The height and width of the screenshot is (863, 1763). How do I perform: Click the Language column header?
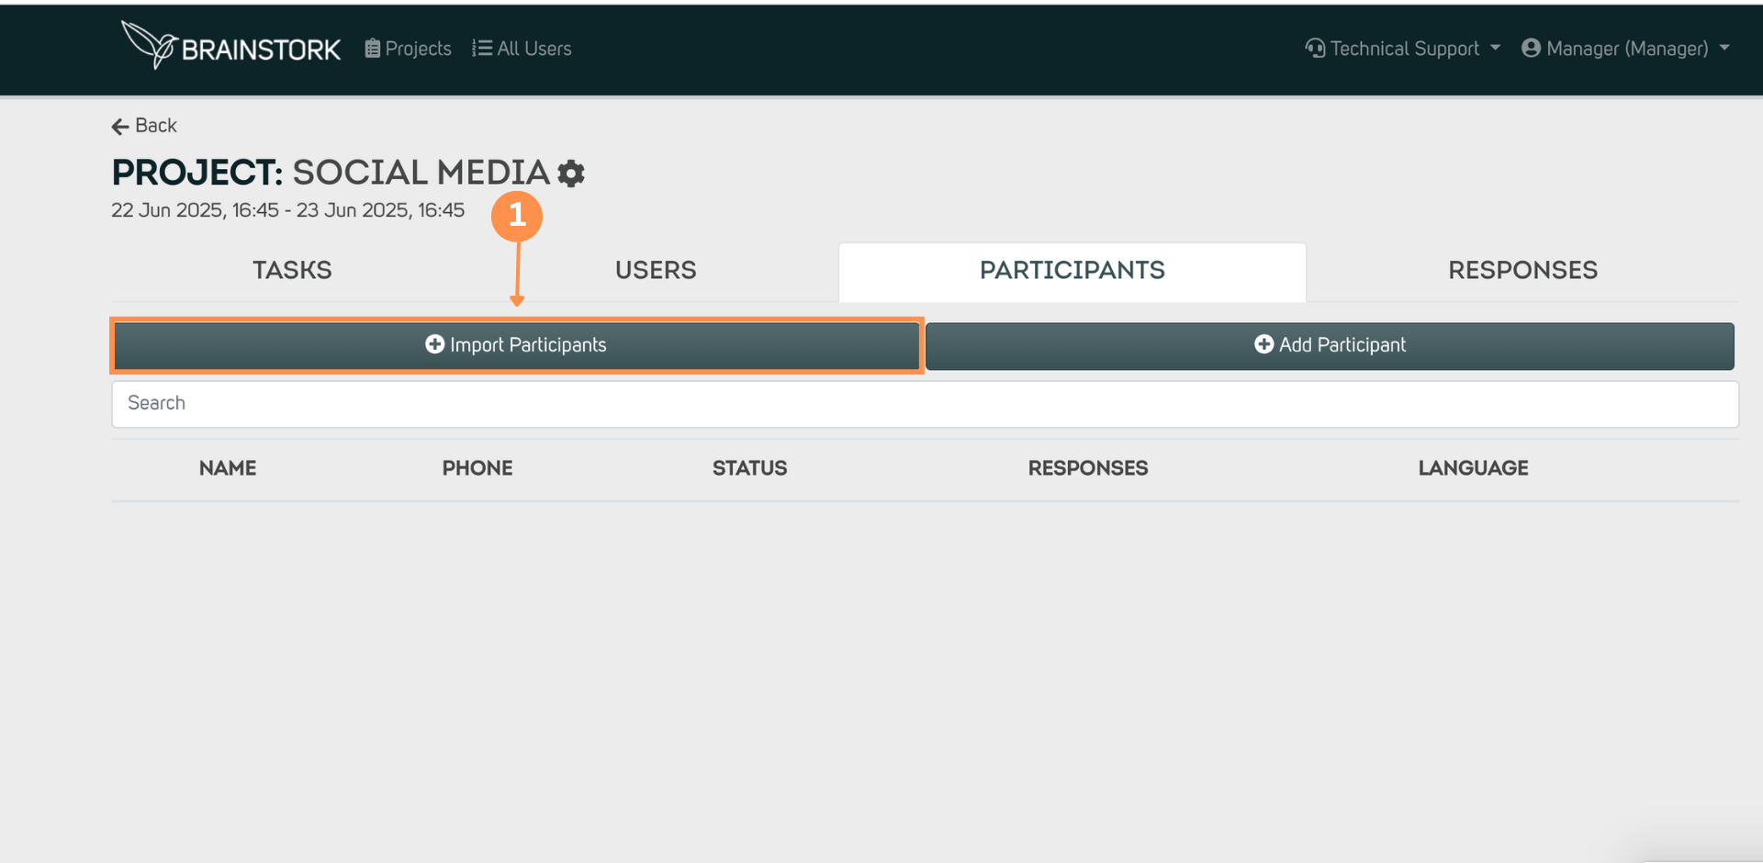pos(1473,468)
